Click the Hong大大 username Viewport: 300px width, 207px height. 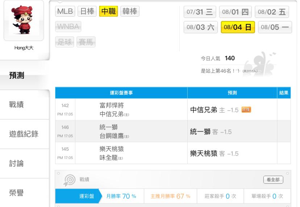pos(24,48)
